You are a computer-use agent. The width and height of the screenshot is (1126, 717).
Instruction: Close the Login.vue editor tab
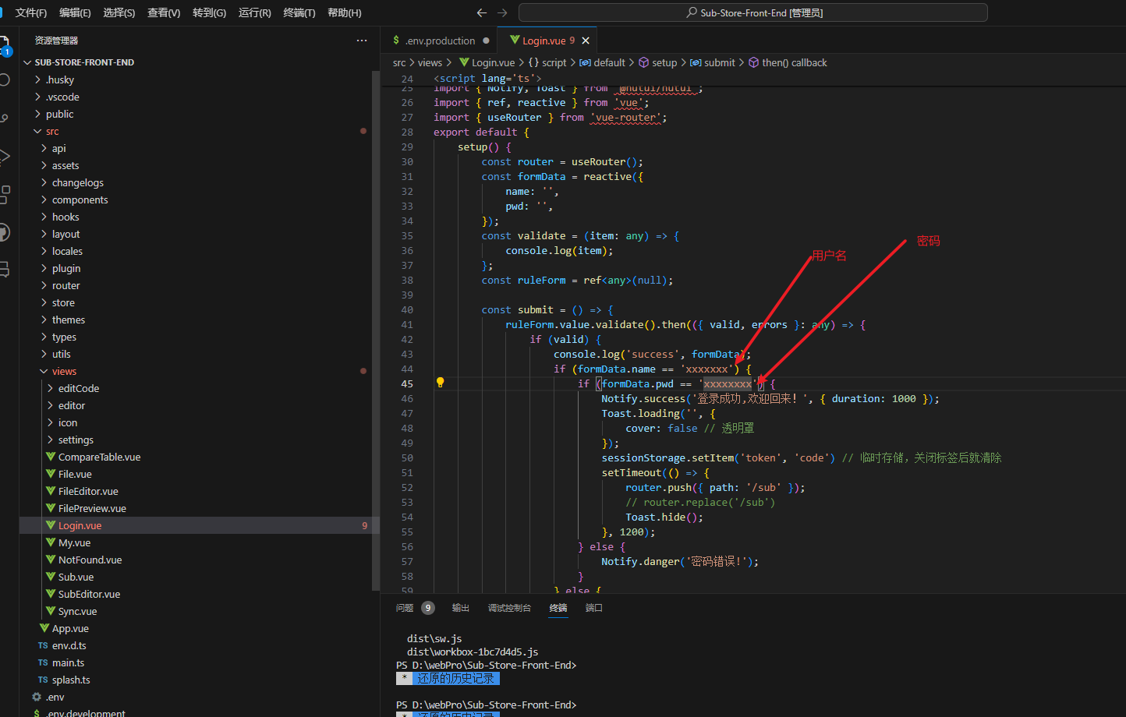[586, 41]
